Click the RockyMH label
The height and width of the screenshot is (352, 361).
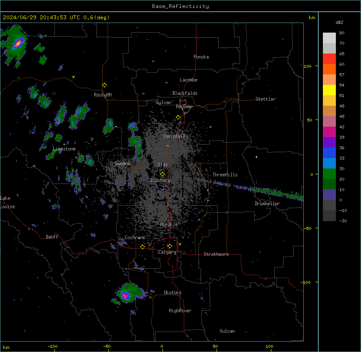click(x=103, y=95)
